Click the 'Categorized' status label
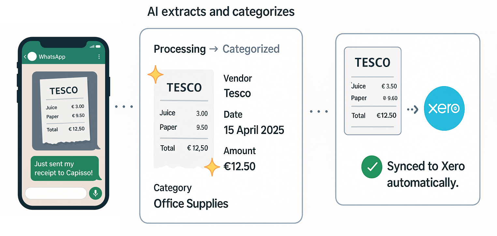This screenshot has width=497, height=236. click(x=251, y=49)
